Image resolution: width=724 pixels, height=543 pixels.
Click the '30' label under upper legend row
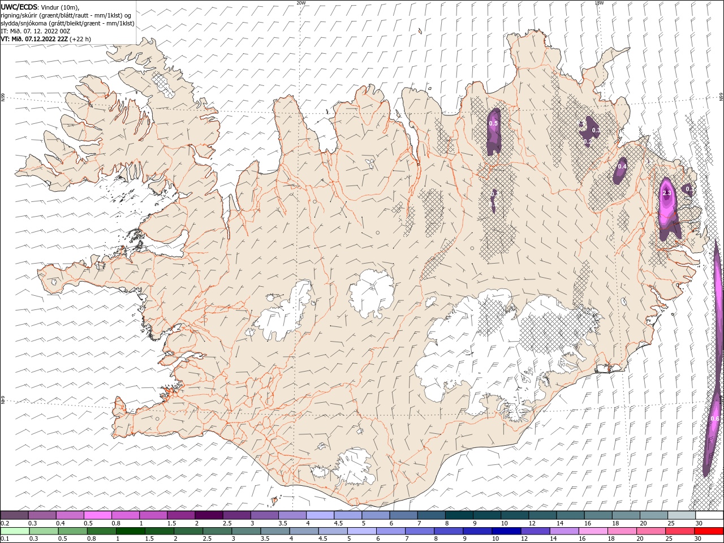click(x=699, y=523)
